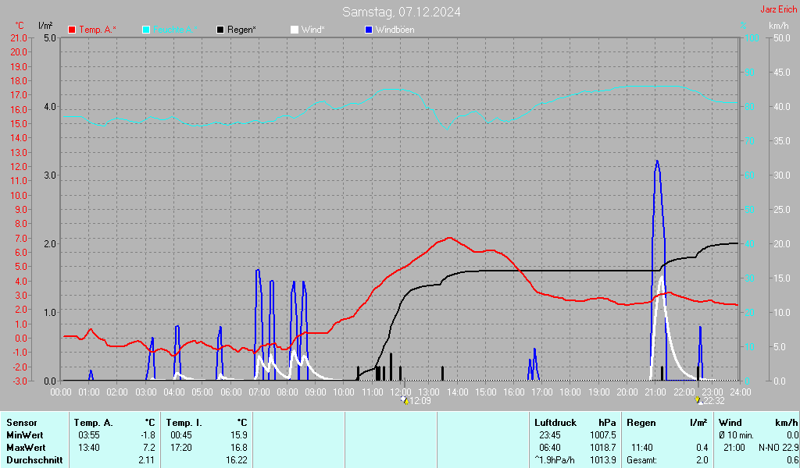Image resolution: width=800 pixels, height=468 pixels.
Task: Click the 'Temp. I.' table column header
Action: pos(184,423)
